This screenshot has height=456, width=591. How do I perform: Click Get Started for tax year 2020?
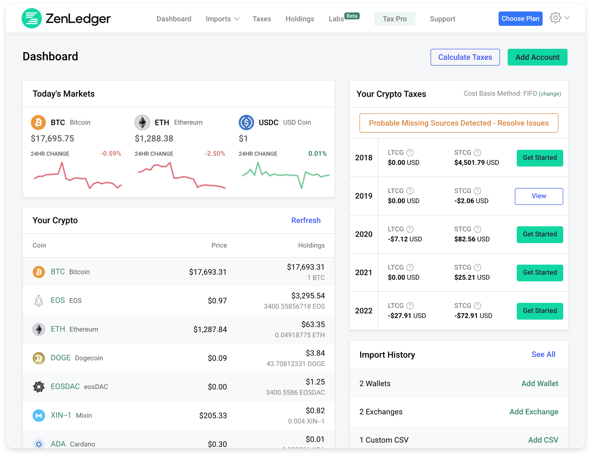540,234
